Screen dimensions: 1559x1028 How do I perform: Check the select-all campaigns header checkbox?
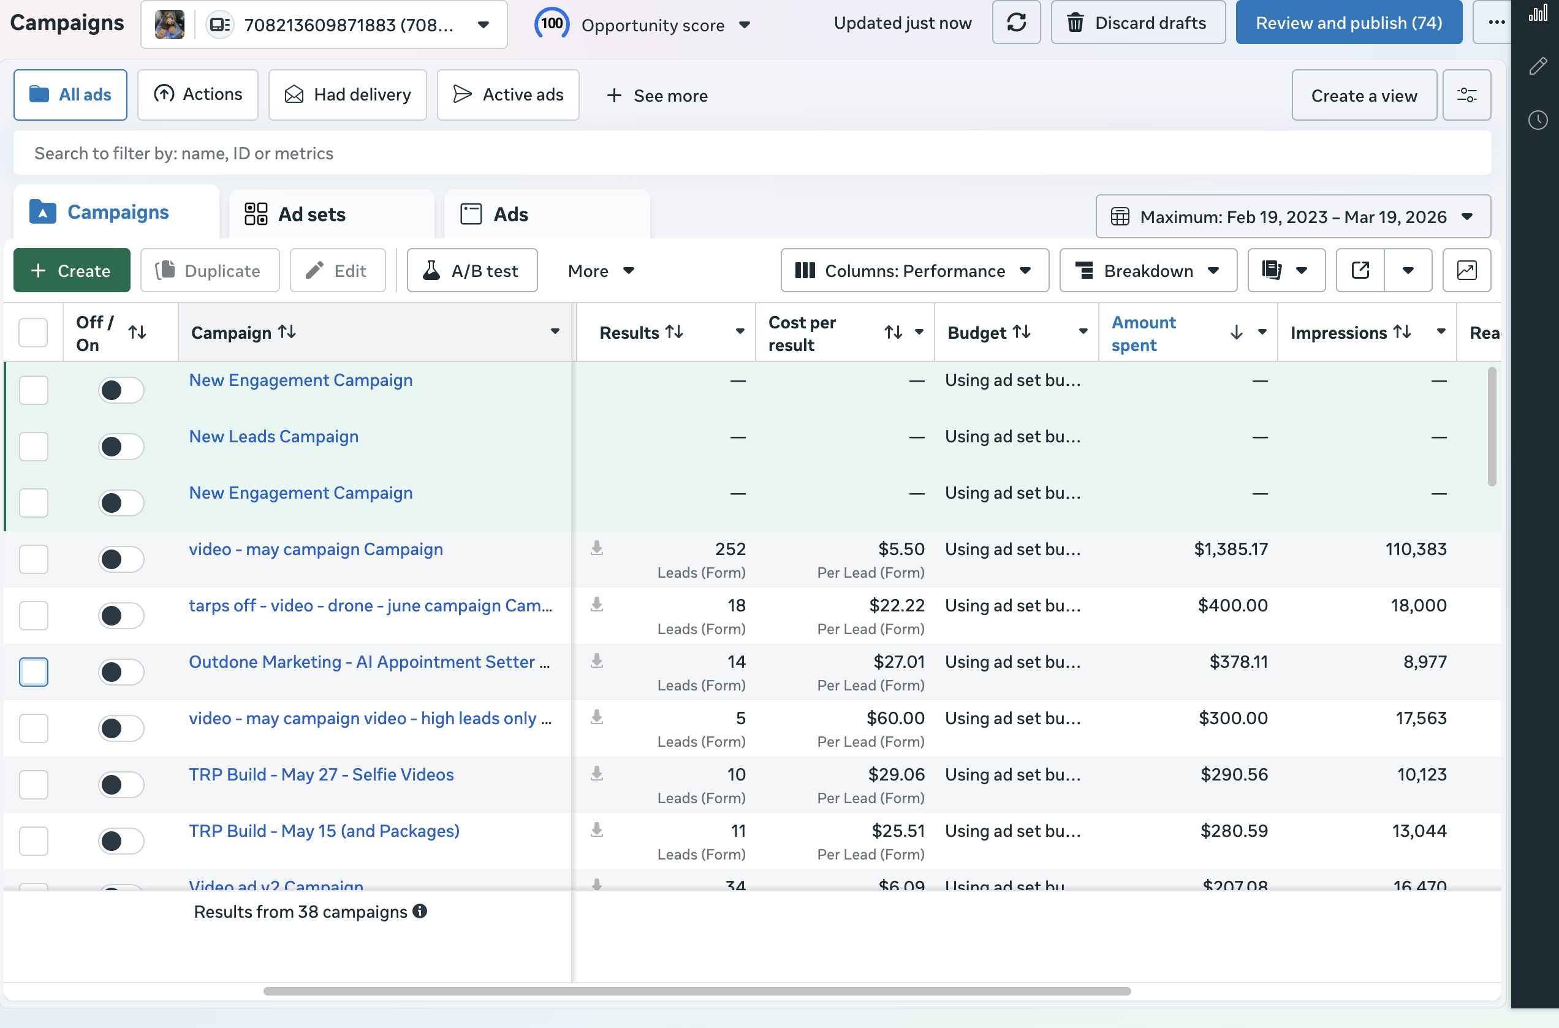click(34, 333)
